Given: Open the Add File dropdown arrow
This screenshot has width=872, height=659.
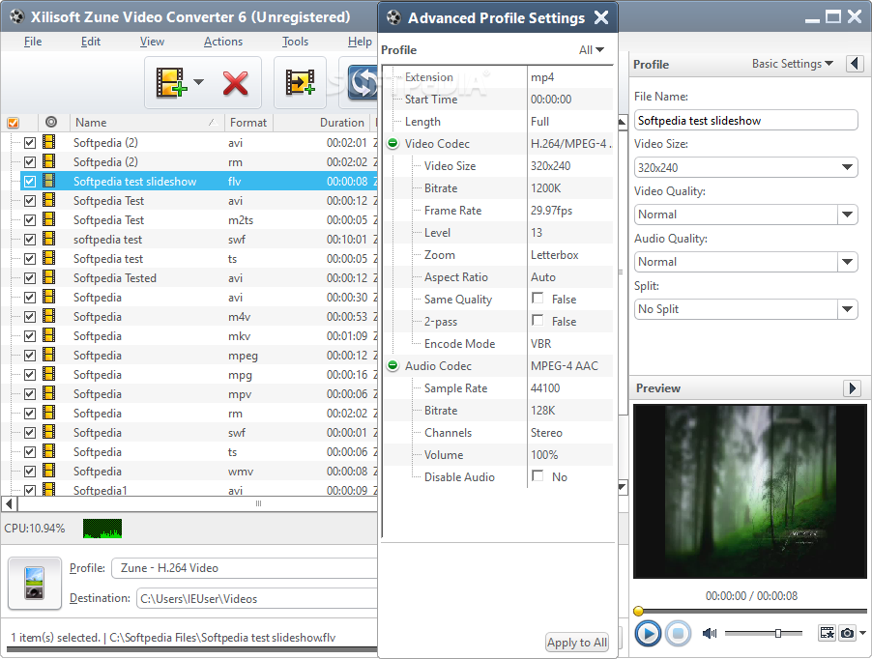Looking at the screenshot, I should point(198,82).
